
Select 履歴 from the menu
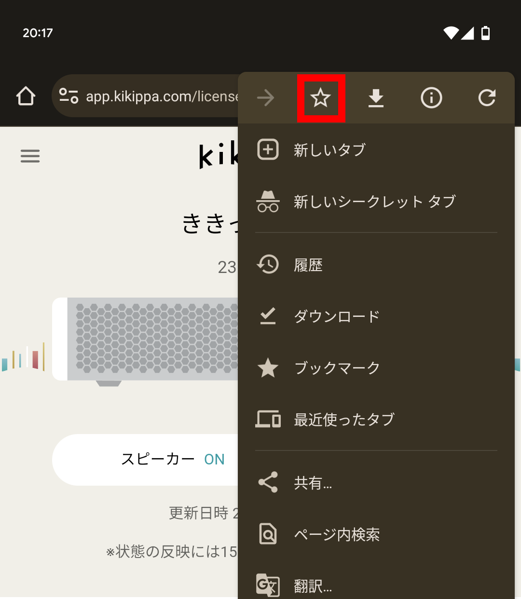(x=309, y=265)
